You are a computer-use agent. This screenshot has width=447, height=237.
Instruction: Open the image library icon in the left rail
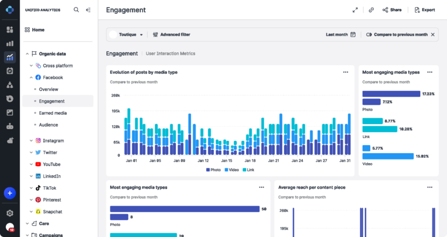coord(10,112)
